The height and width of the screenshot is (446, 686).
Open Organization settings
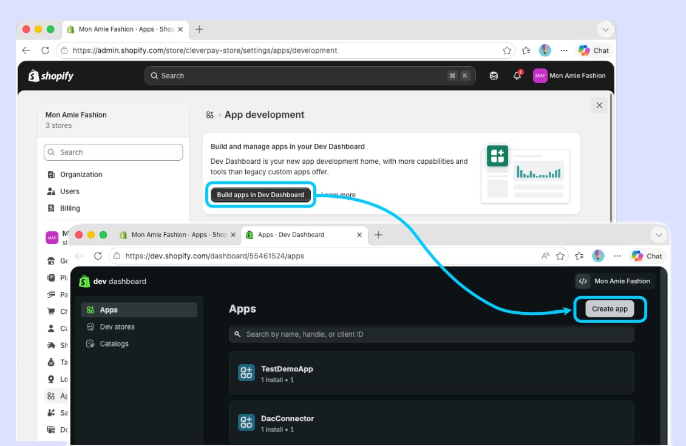81,175
